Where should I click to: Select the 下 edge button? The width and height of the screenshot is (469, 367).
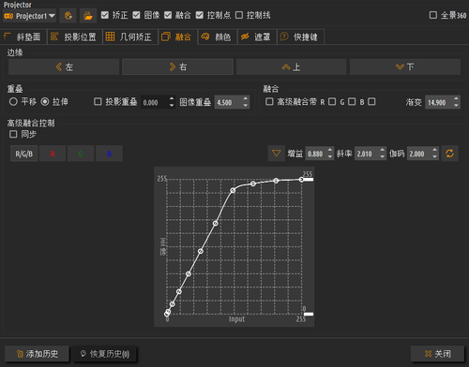pyautogui.click(x=405, y=66)
